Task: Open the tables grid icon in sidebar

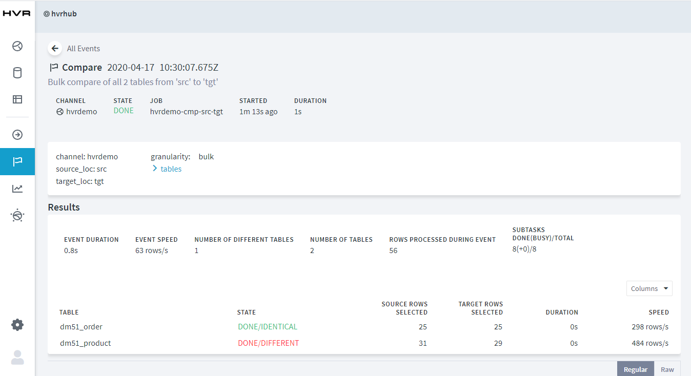Action: click(x=17, y=99)
